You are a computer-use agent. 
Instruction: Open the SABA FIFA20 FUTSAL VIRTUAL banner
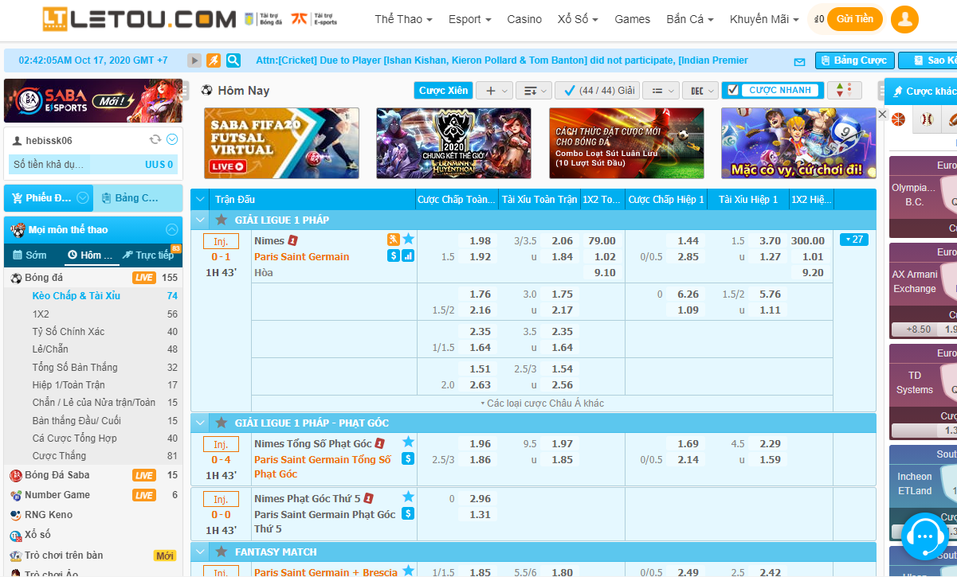coord(281,143)
